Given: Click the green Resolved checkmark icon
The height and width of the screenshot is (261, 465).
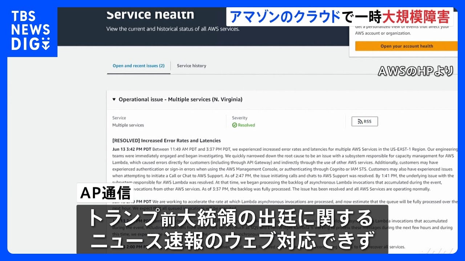Looking at the screenshot, I should coord(235,125).
